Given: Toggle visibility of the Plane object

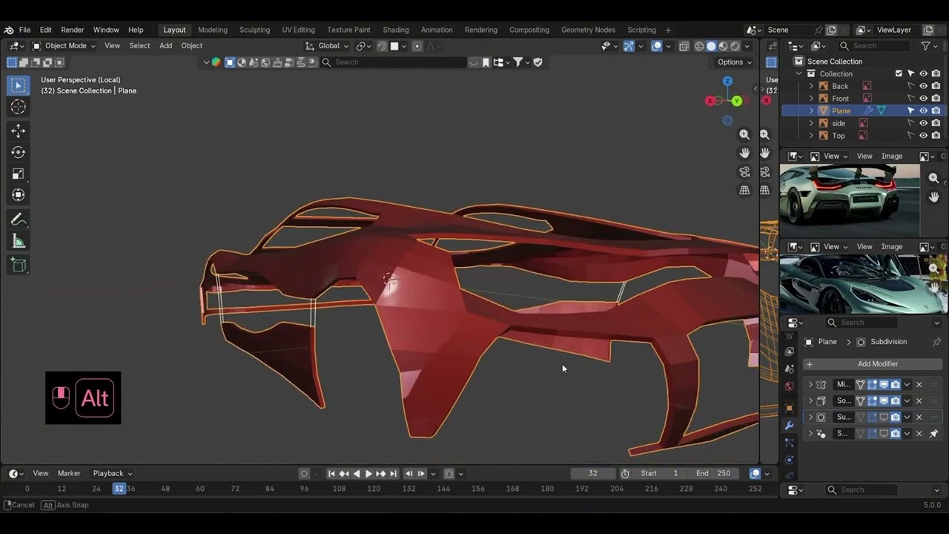Looking at the screenshot, I should (x=923, y=111).
